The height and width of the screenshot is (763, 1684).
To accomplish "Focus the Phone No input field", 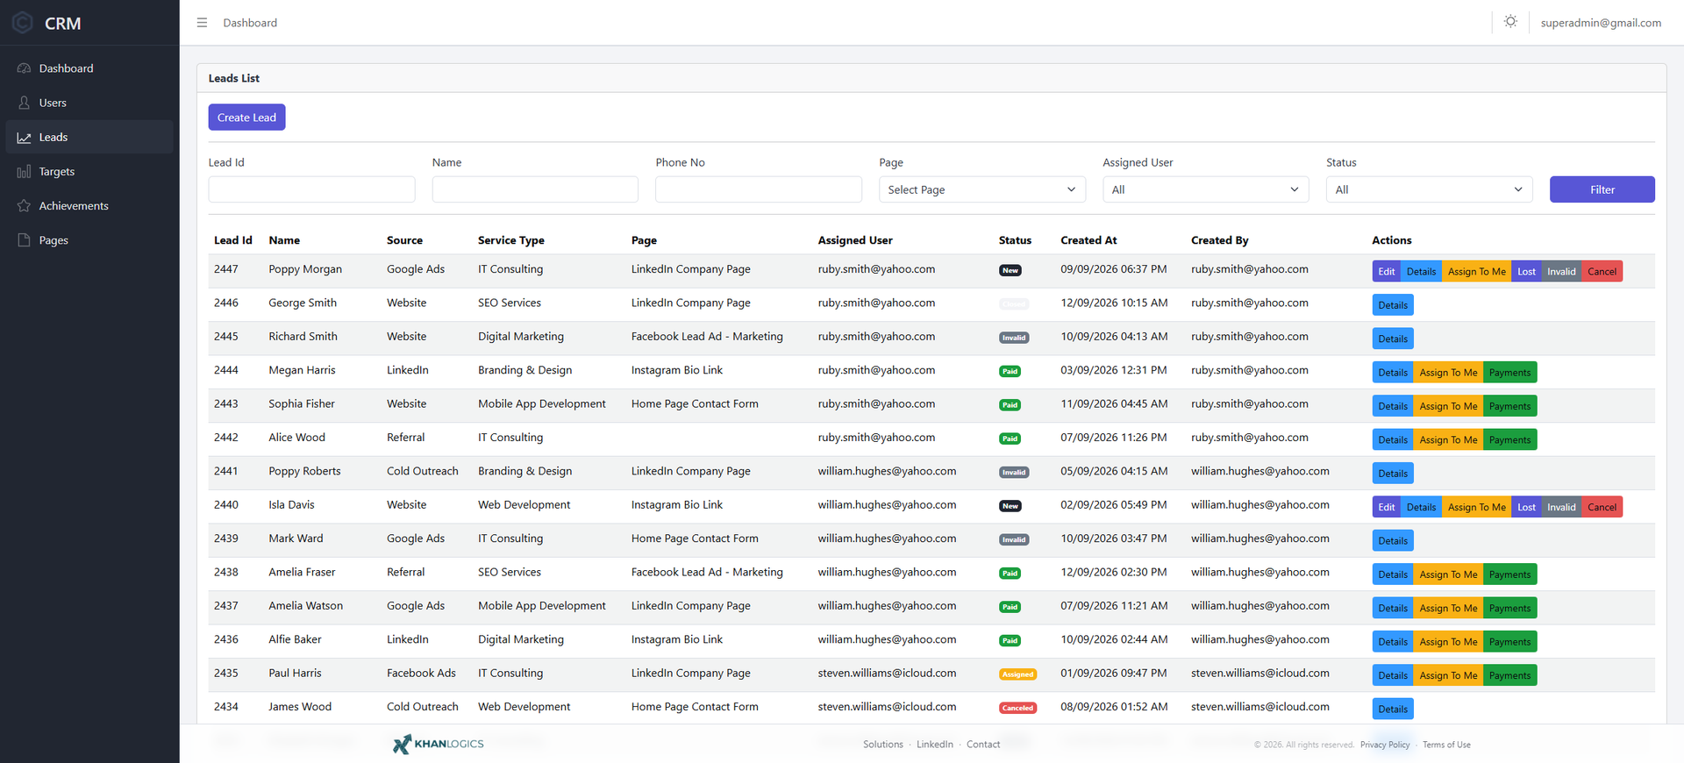I will pos(759,189).
